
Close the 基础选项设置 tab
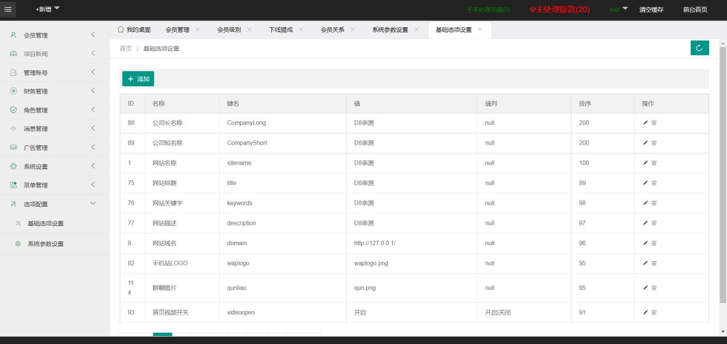pyautogui.click(x=480, y=30)
